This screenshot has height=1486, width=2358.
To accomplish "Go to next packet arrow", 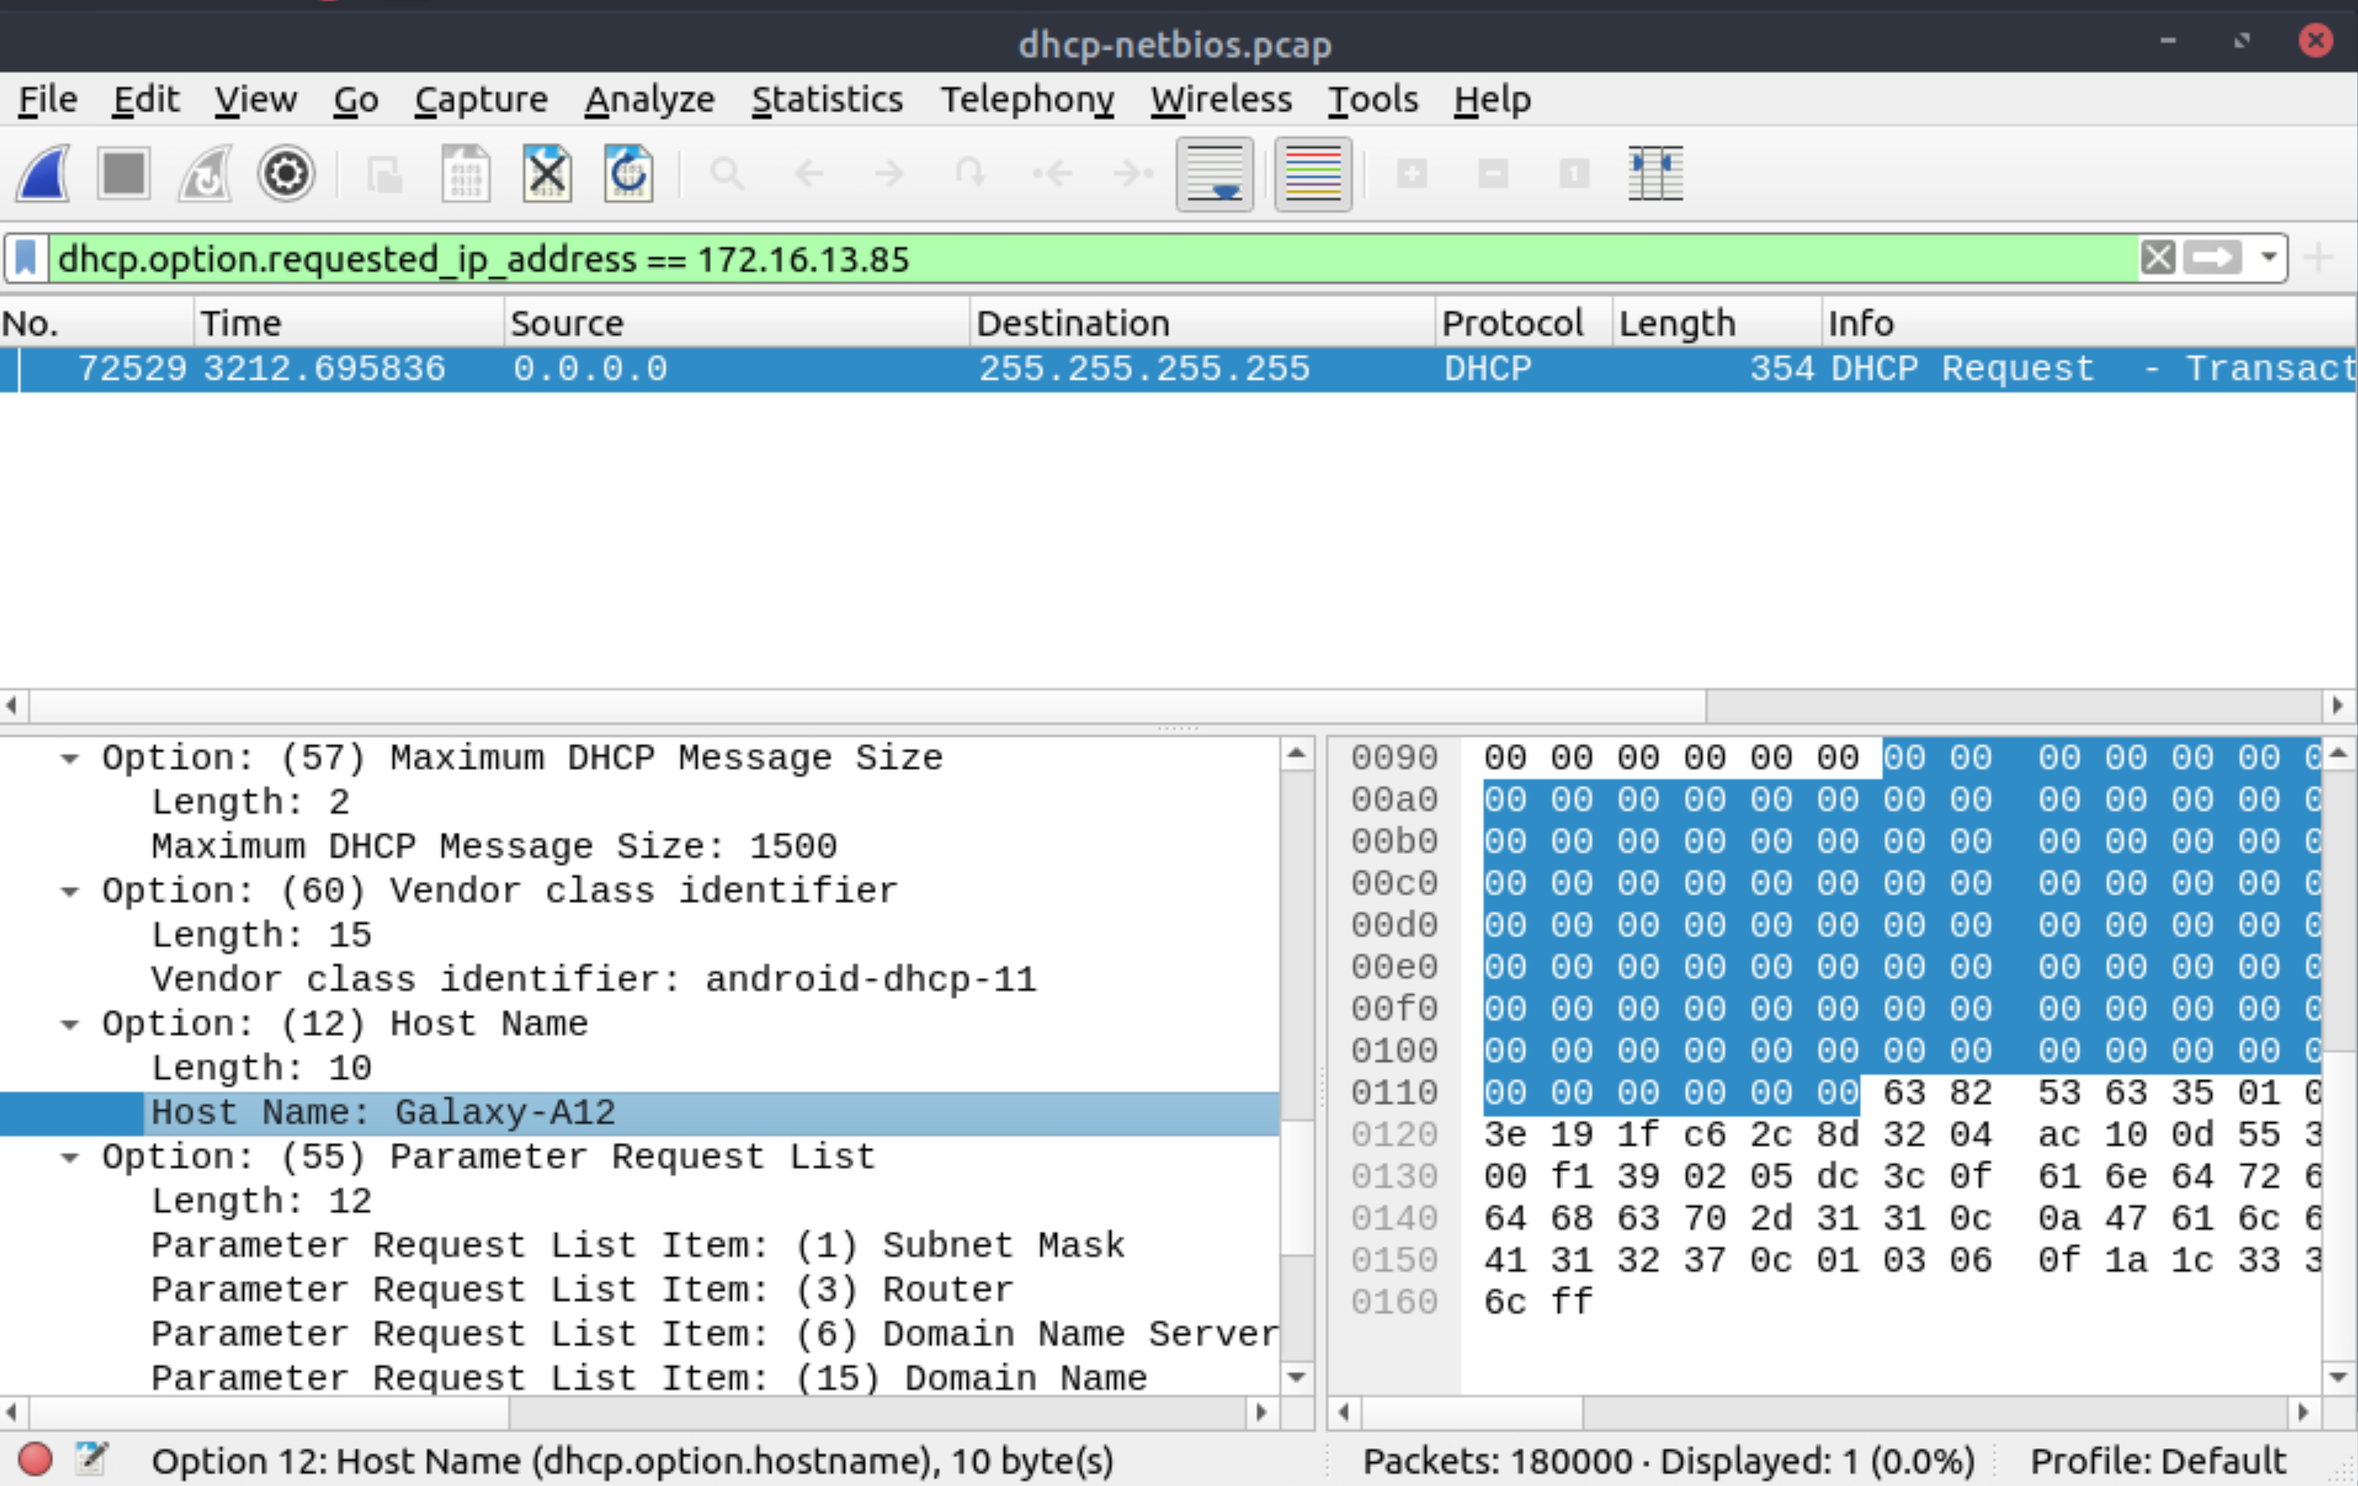I will tap(889, 174).
